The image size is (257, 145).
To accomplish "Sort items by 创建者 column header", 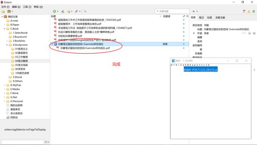I will click(x=166, y=16).
